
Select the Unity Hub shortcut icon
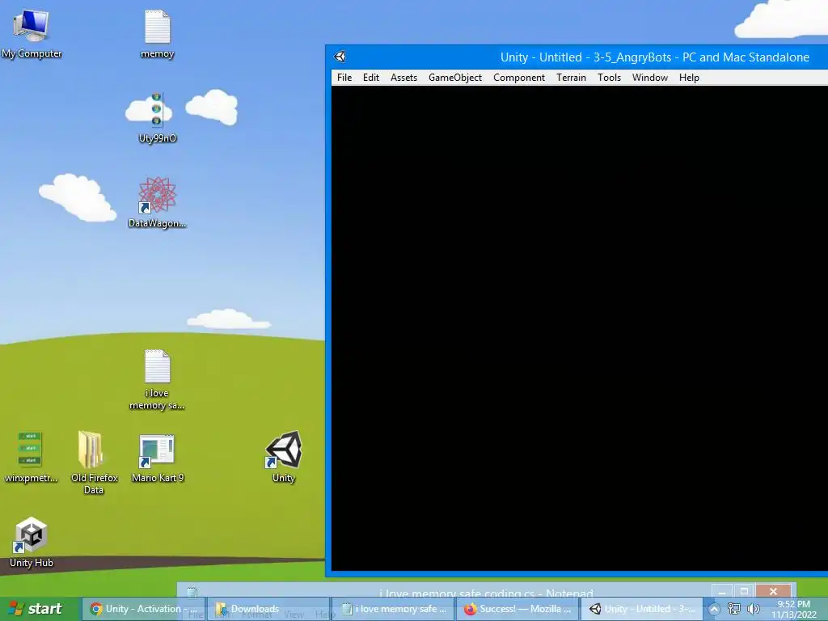point(32,543)
